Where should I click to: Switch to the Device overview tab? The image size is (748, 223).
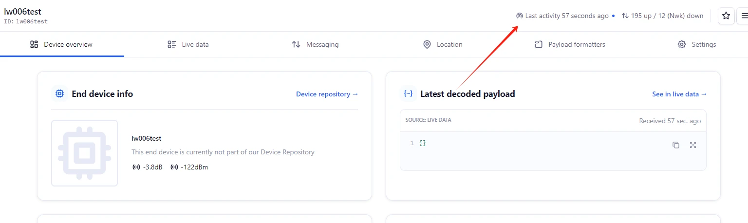pyautogui.click(x=62, y=44)
